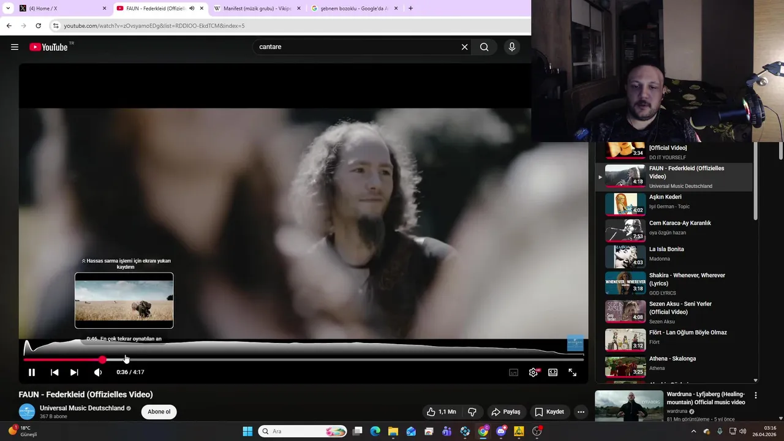Skip to the next video
The width and height of the screenshot is (784, 441).
pos(74,372)
